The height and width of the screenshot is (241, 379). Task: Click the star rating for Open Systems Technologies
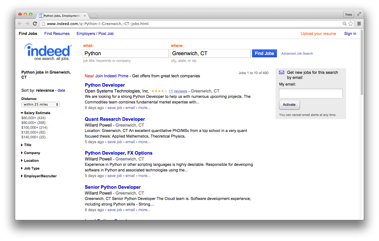pyautogui.click(x=159, y=91)
